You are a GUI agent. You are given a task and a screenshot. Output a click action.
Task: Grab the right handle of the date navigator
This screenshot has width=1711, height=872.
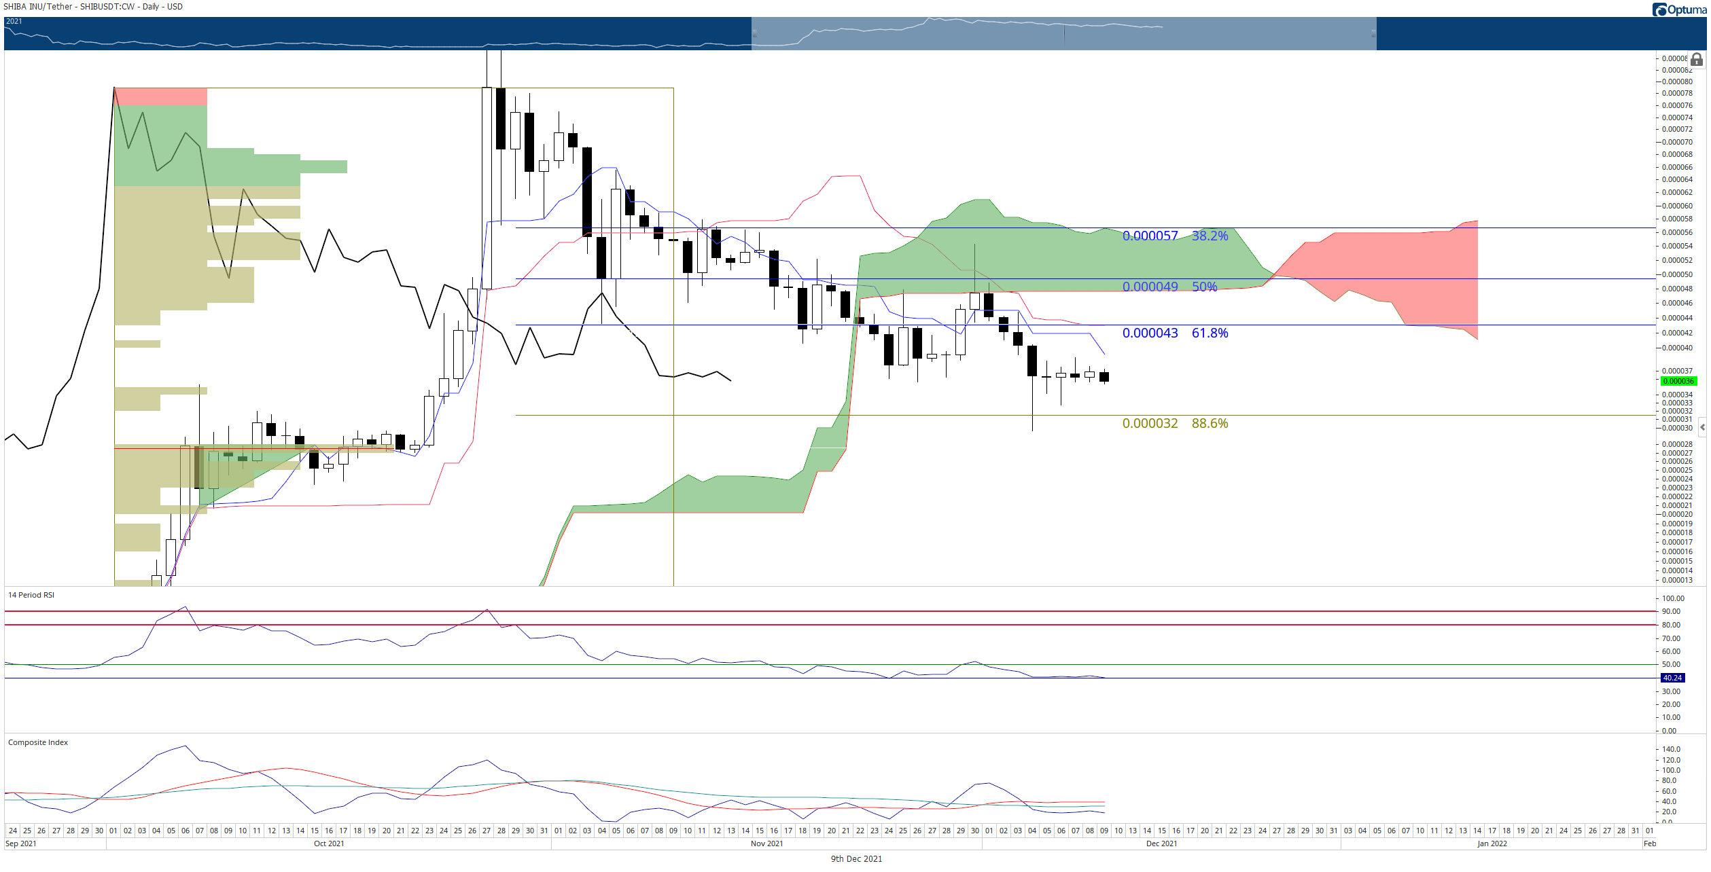(1373, 33)
